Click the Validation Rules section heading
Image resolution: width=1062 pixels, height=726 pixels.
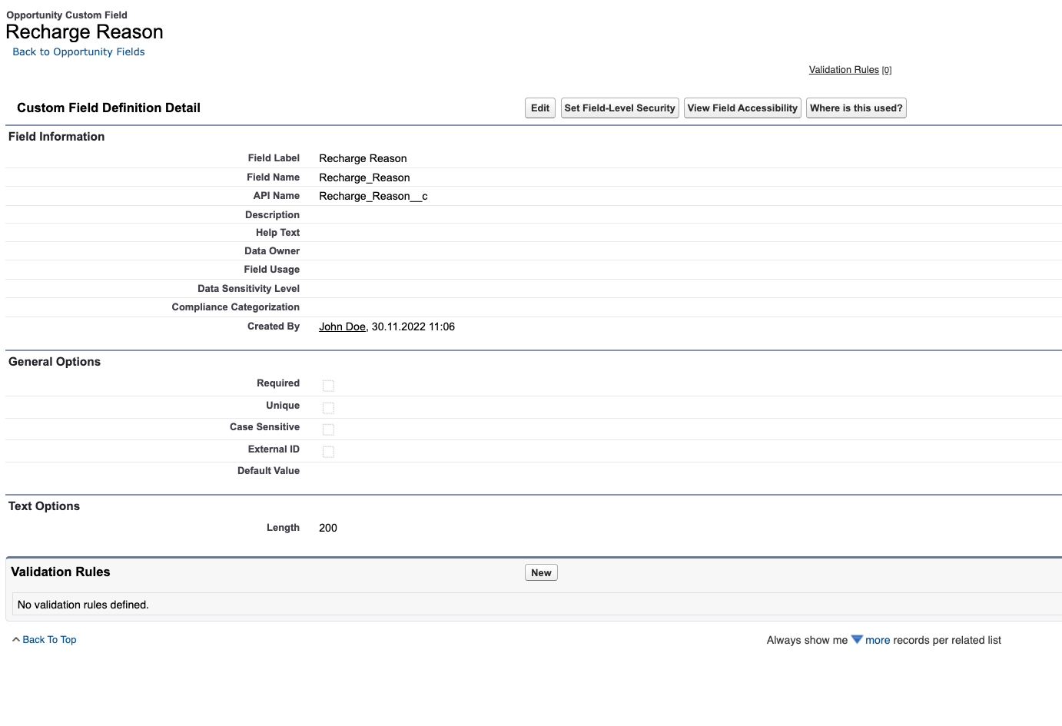[61, 572]
